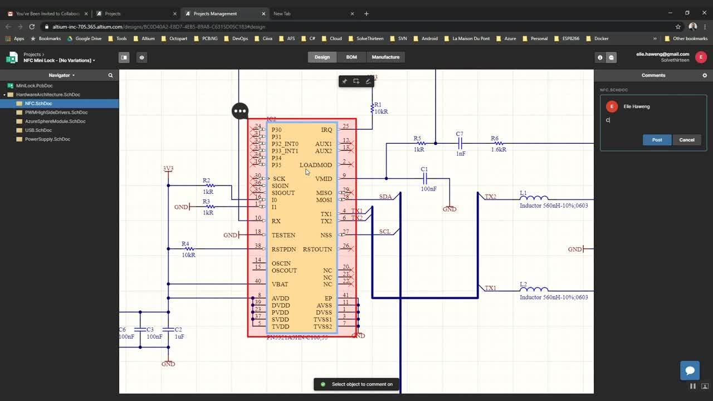Switch to the Manufacture tab

tap(385, 57)
